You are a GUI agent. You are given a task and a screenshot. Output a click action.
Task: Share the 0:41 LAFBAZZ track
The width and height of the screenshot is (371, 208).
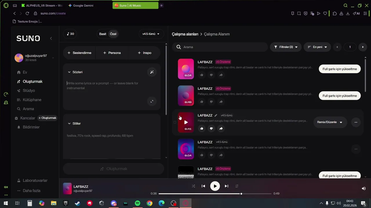(221, 128)
